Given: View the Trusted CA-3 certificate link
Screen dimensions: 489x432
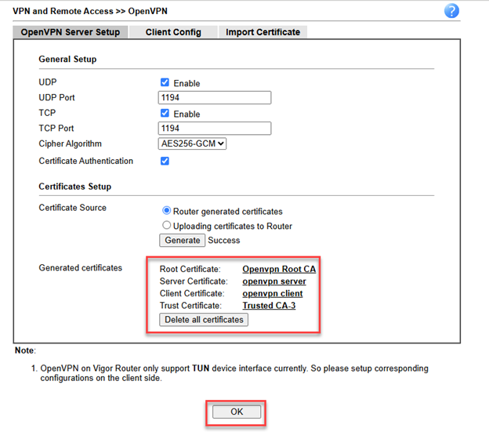Looking at the screenshot, I should click(x=269, y=306).
